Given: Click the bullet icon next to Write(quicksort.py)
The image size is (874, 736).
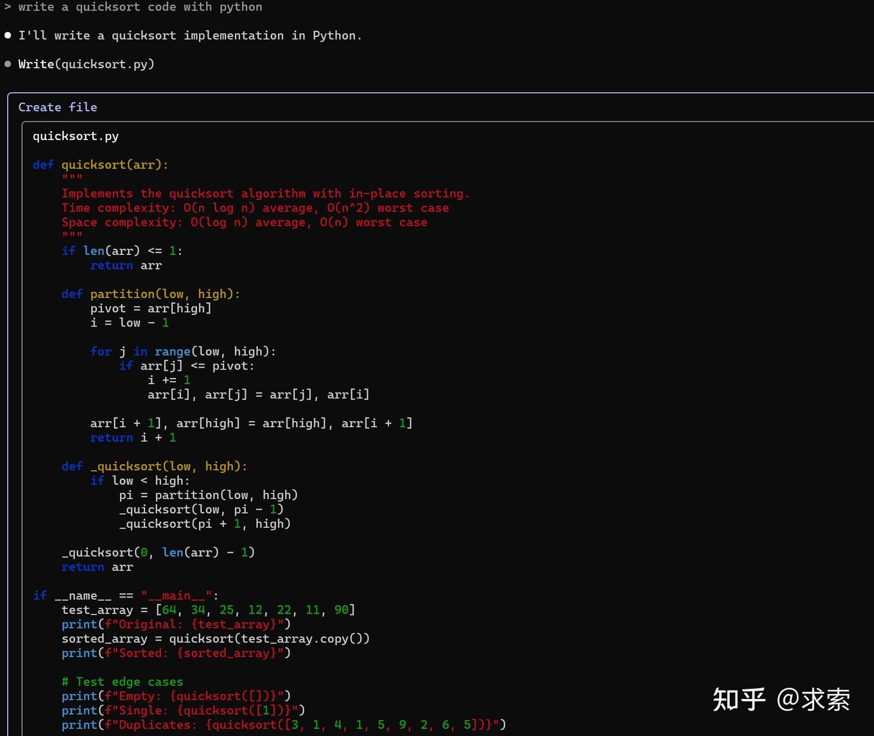Looking at the screenshot, I should pyautogui.click(x=7, y=63).
